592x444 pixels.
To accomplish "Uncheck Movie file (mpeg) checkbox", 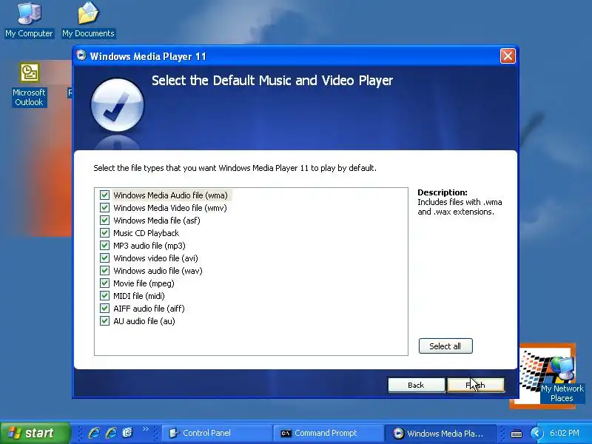I will click(x=104, y=283).
